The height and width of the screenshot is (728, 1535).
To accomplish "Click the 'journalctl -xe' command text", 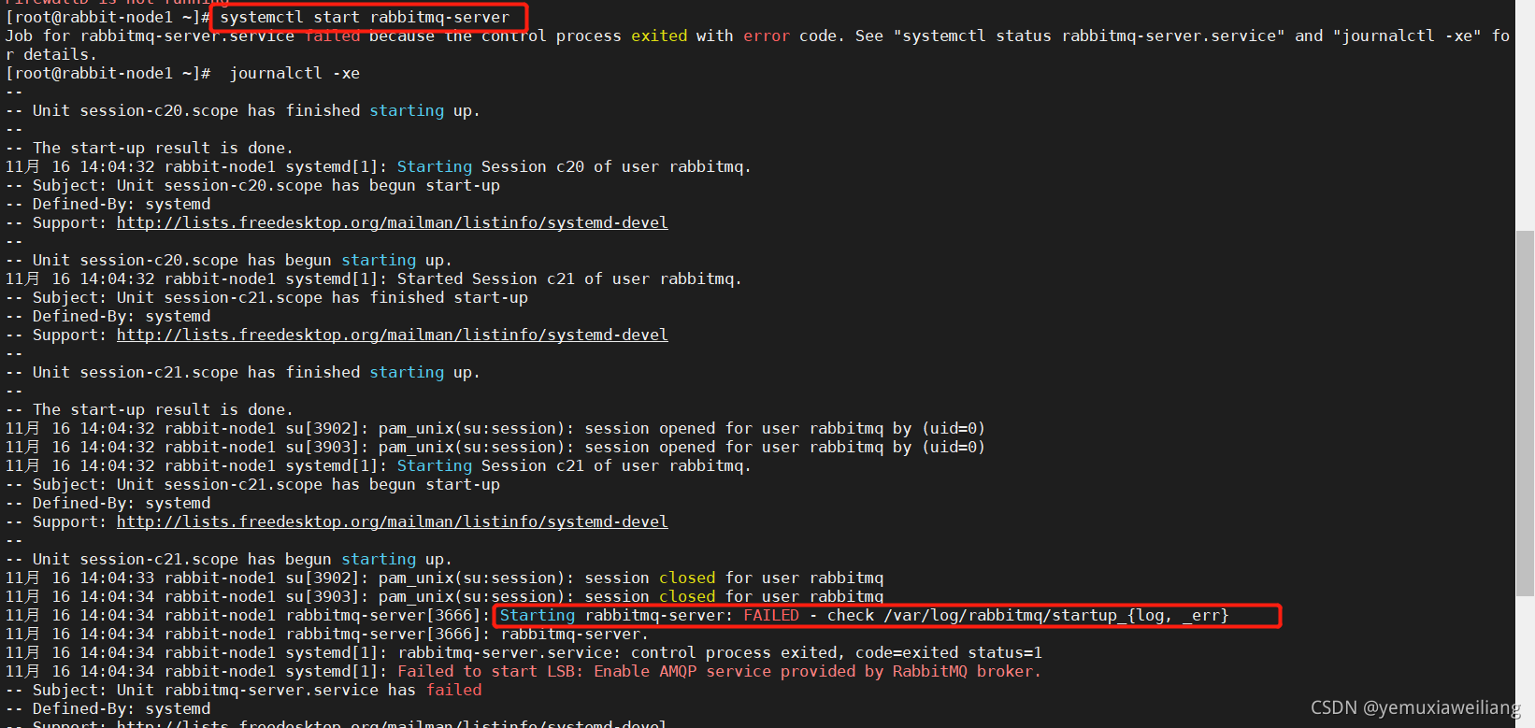I will coord(294,73).
